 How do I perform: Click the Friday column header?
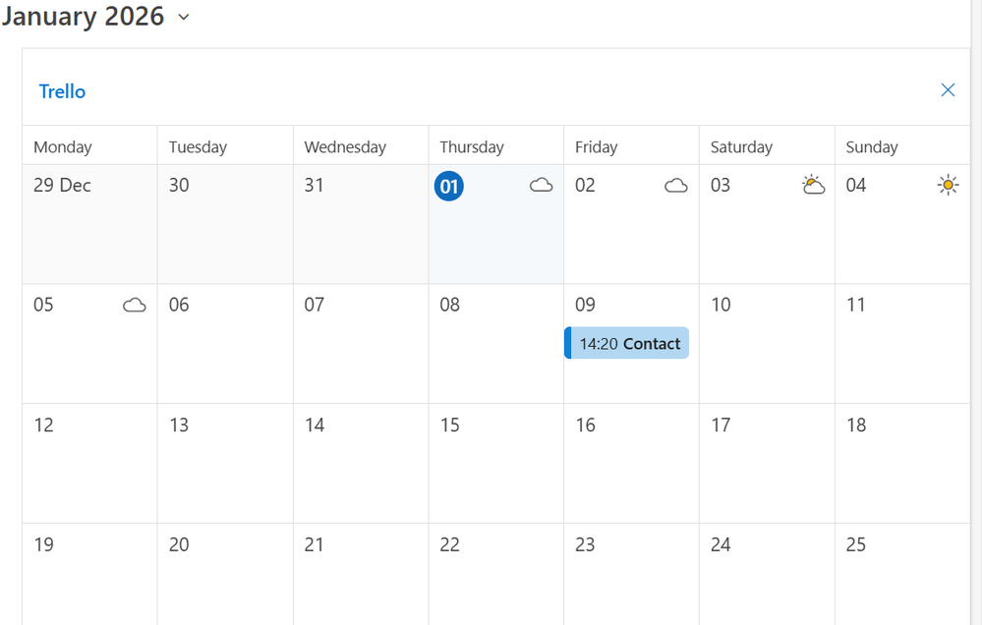pyautogui.click(x=597, y=145)
